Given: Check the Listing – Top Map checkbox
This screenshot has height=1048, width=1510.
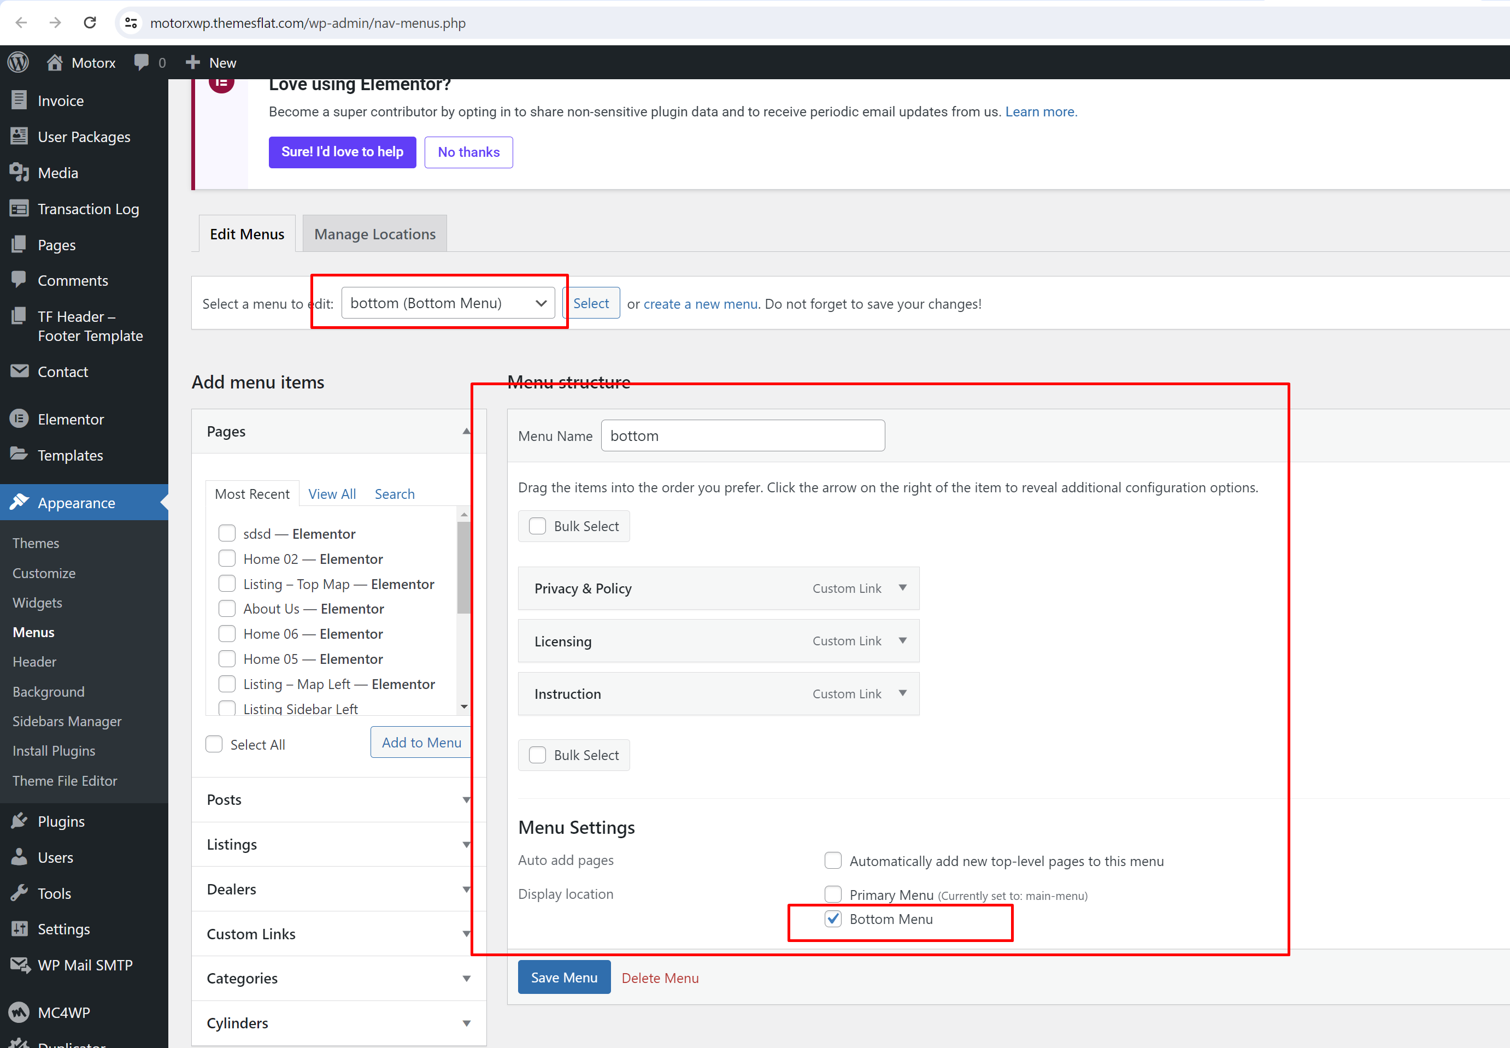Looking at the screenshot, I should 227,583.
